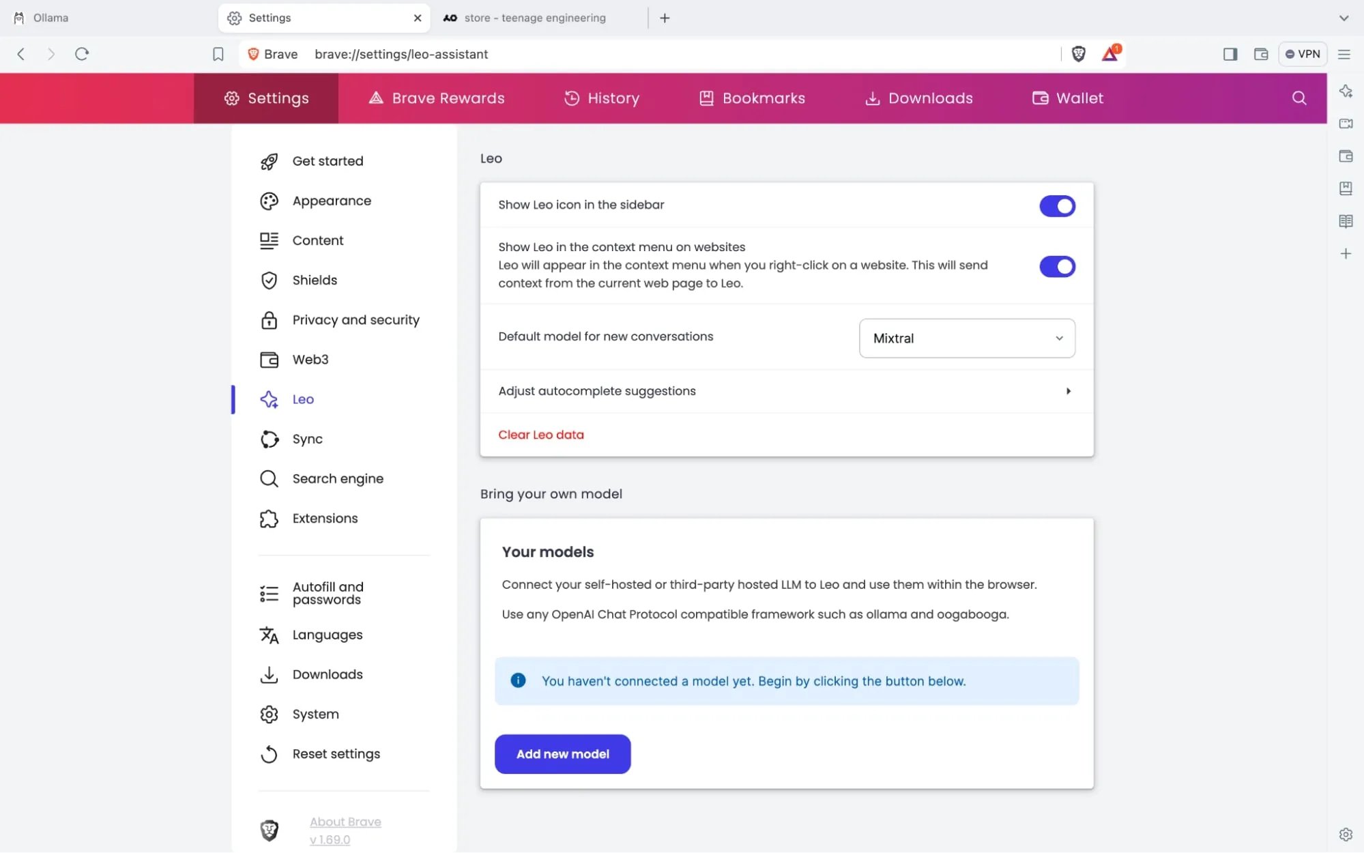Select Privacy and security in the settings menu
This screenshot has height=853, width=1364.
355,320
